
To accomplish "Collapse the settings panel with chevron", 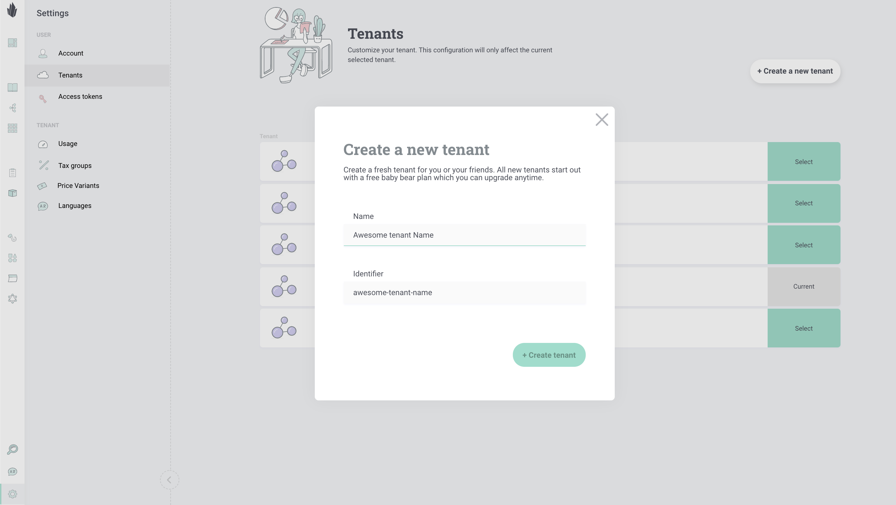I will click(x=169, y=480).
